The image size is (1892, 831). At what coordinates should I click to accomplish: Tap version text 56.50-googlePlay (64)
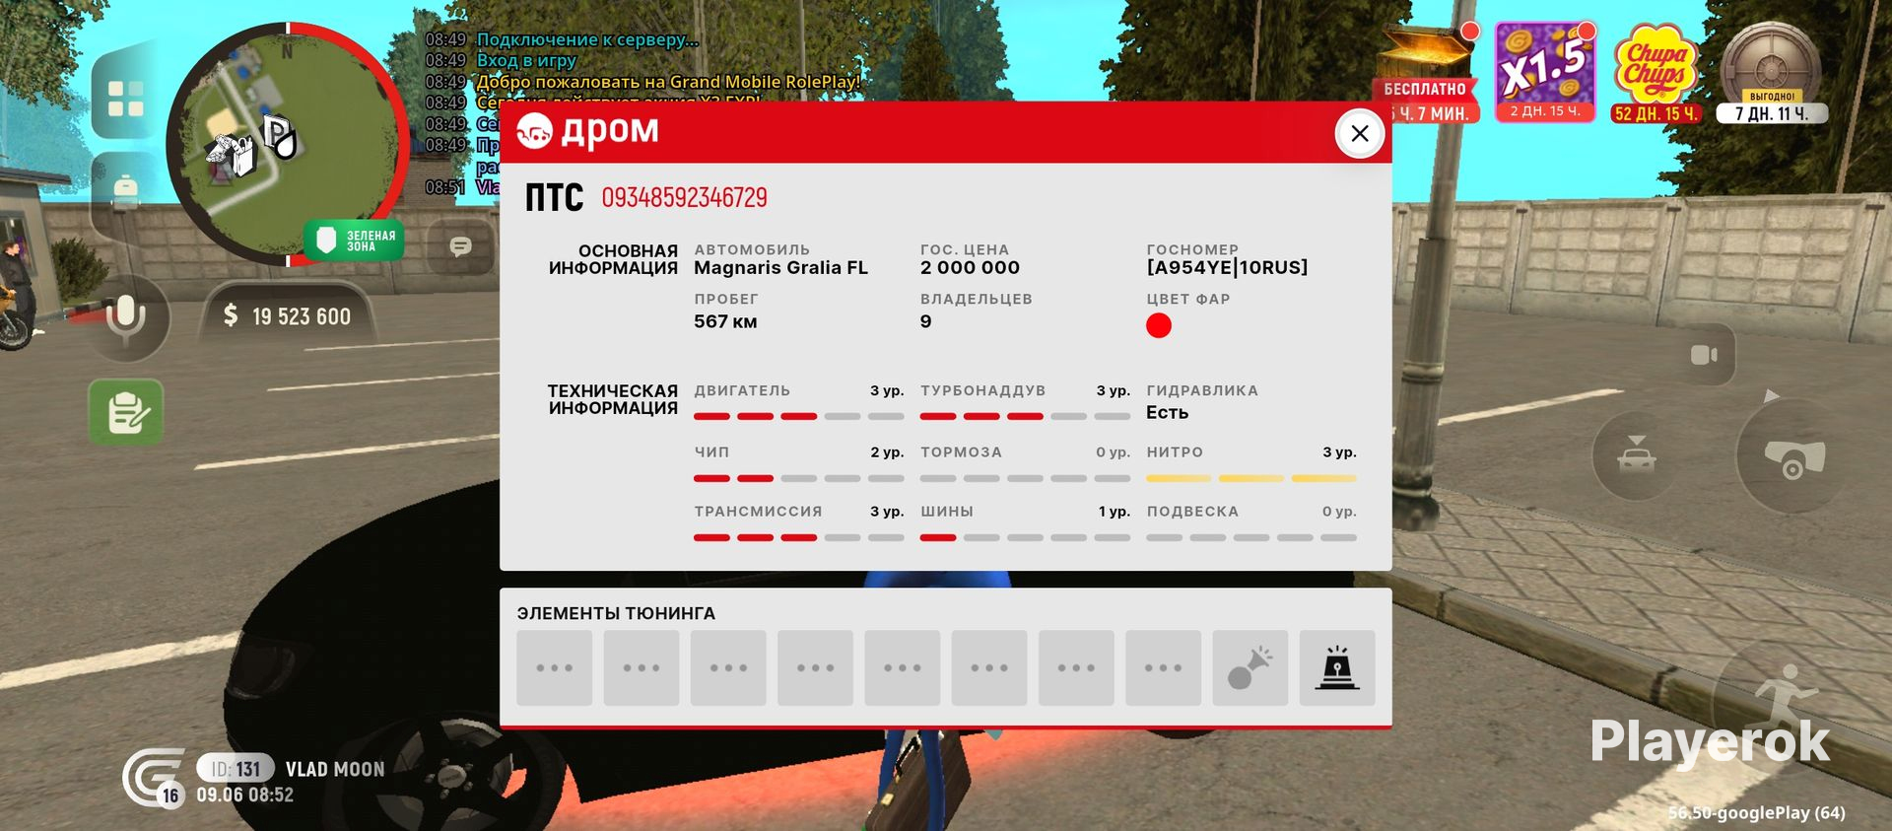coord(1756,813)
